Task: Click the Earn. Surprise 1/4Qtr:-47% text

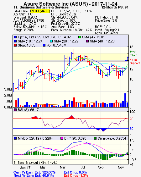Action: click(x=71, y=30)
